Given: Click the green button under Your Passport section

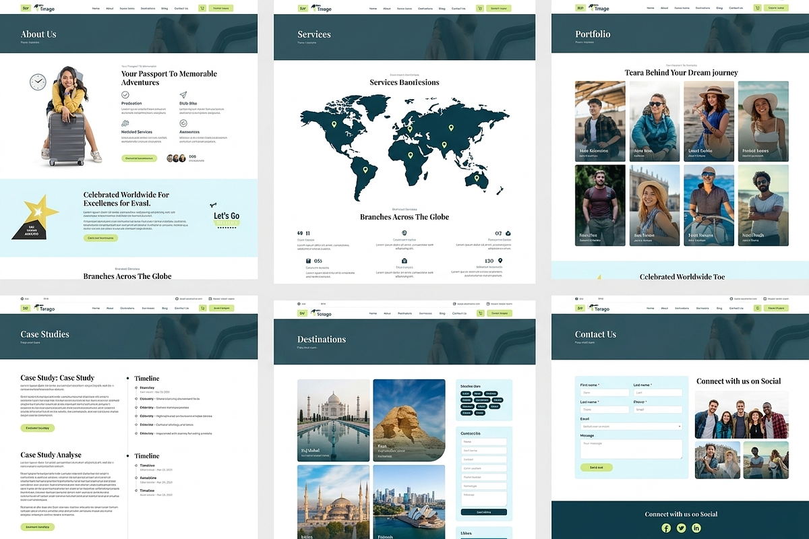Looking at the screenshot, I should (139, 158).
